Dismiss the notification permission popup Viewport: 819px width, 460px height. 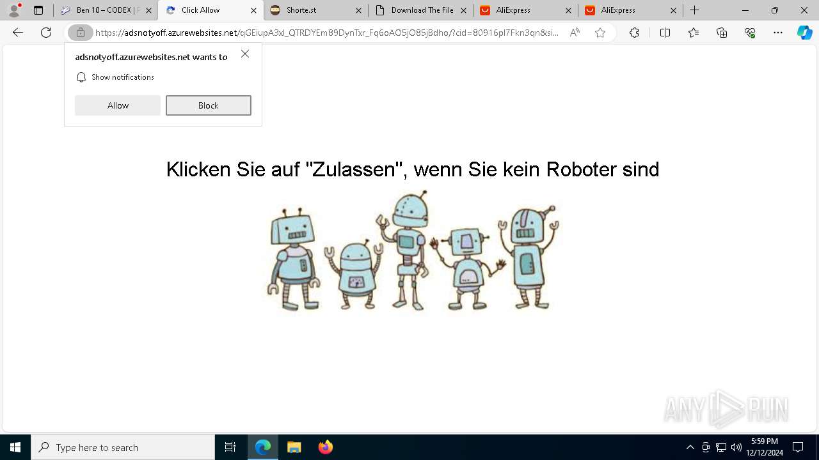(x=245, y=54)
